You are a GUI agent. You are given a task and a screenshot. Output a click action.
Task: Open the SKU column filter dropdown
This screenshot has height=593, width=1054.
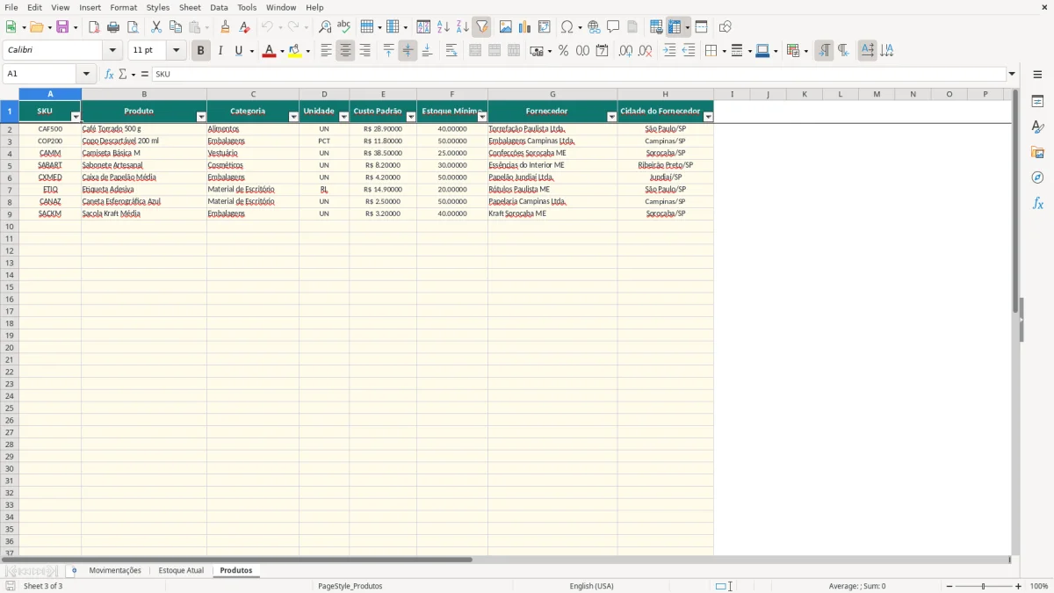(76, 117)
